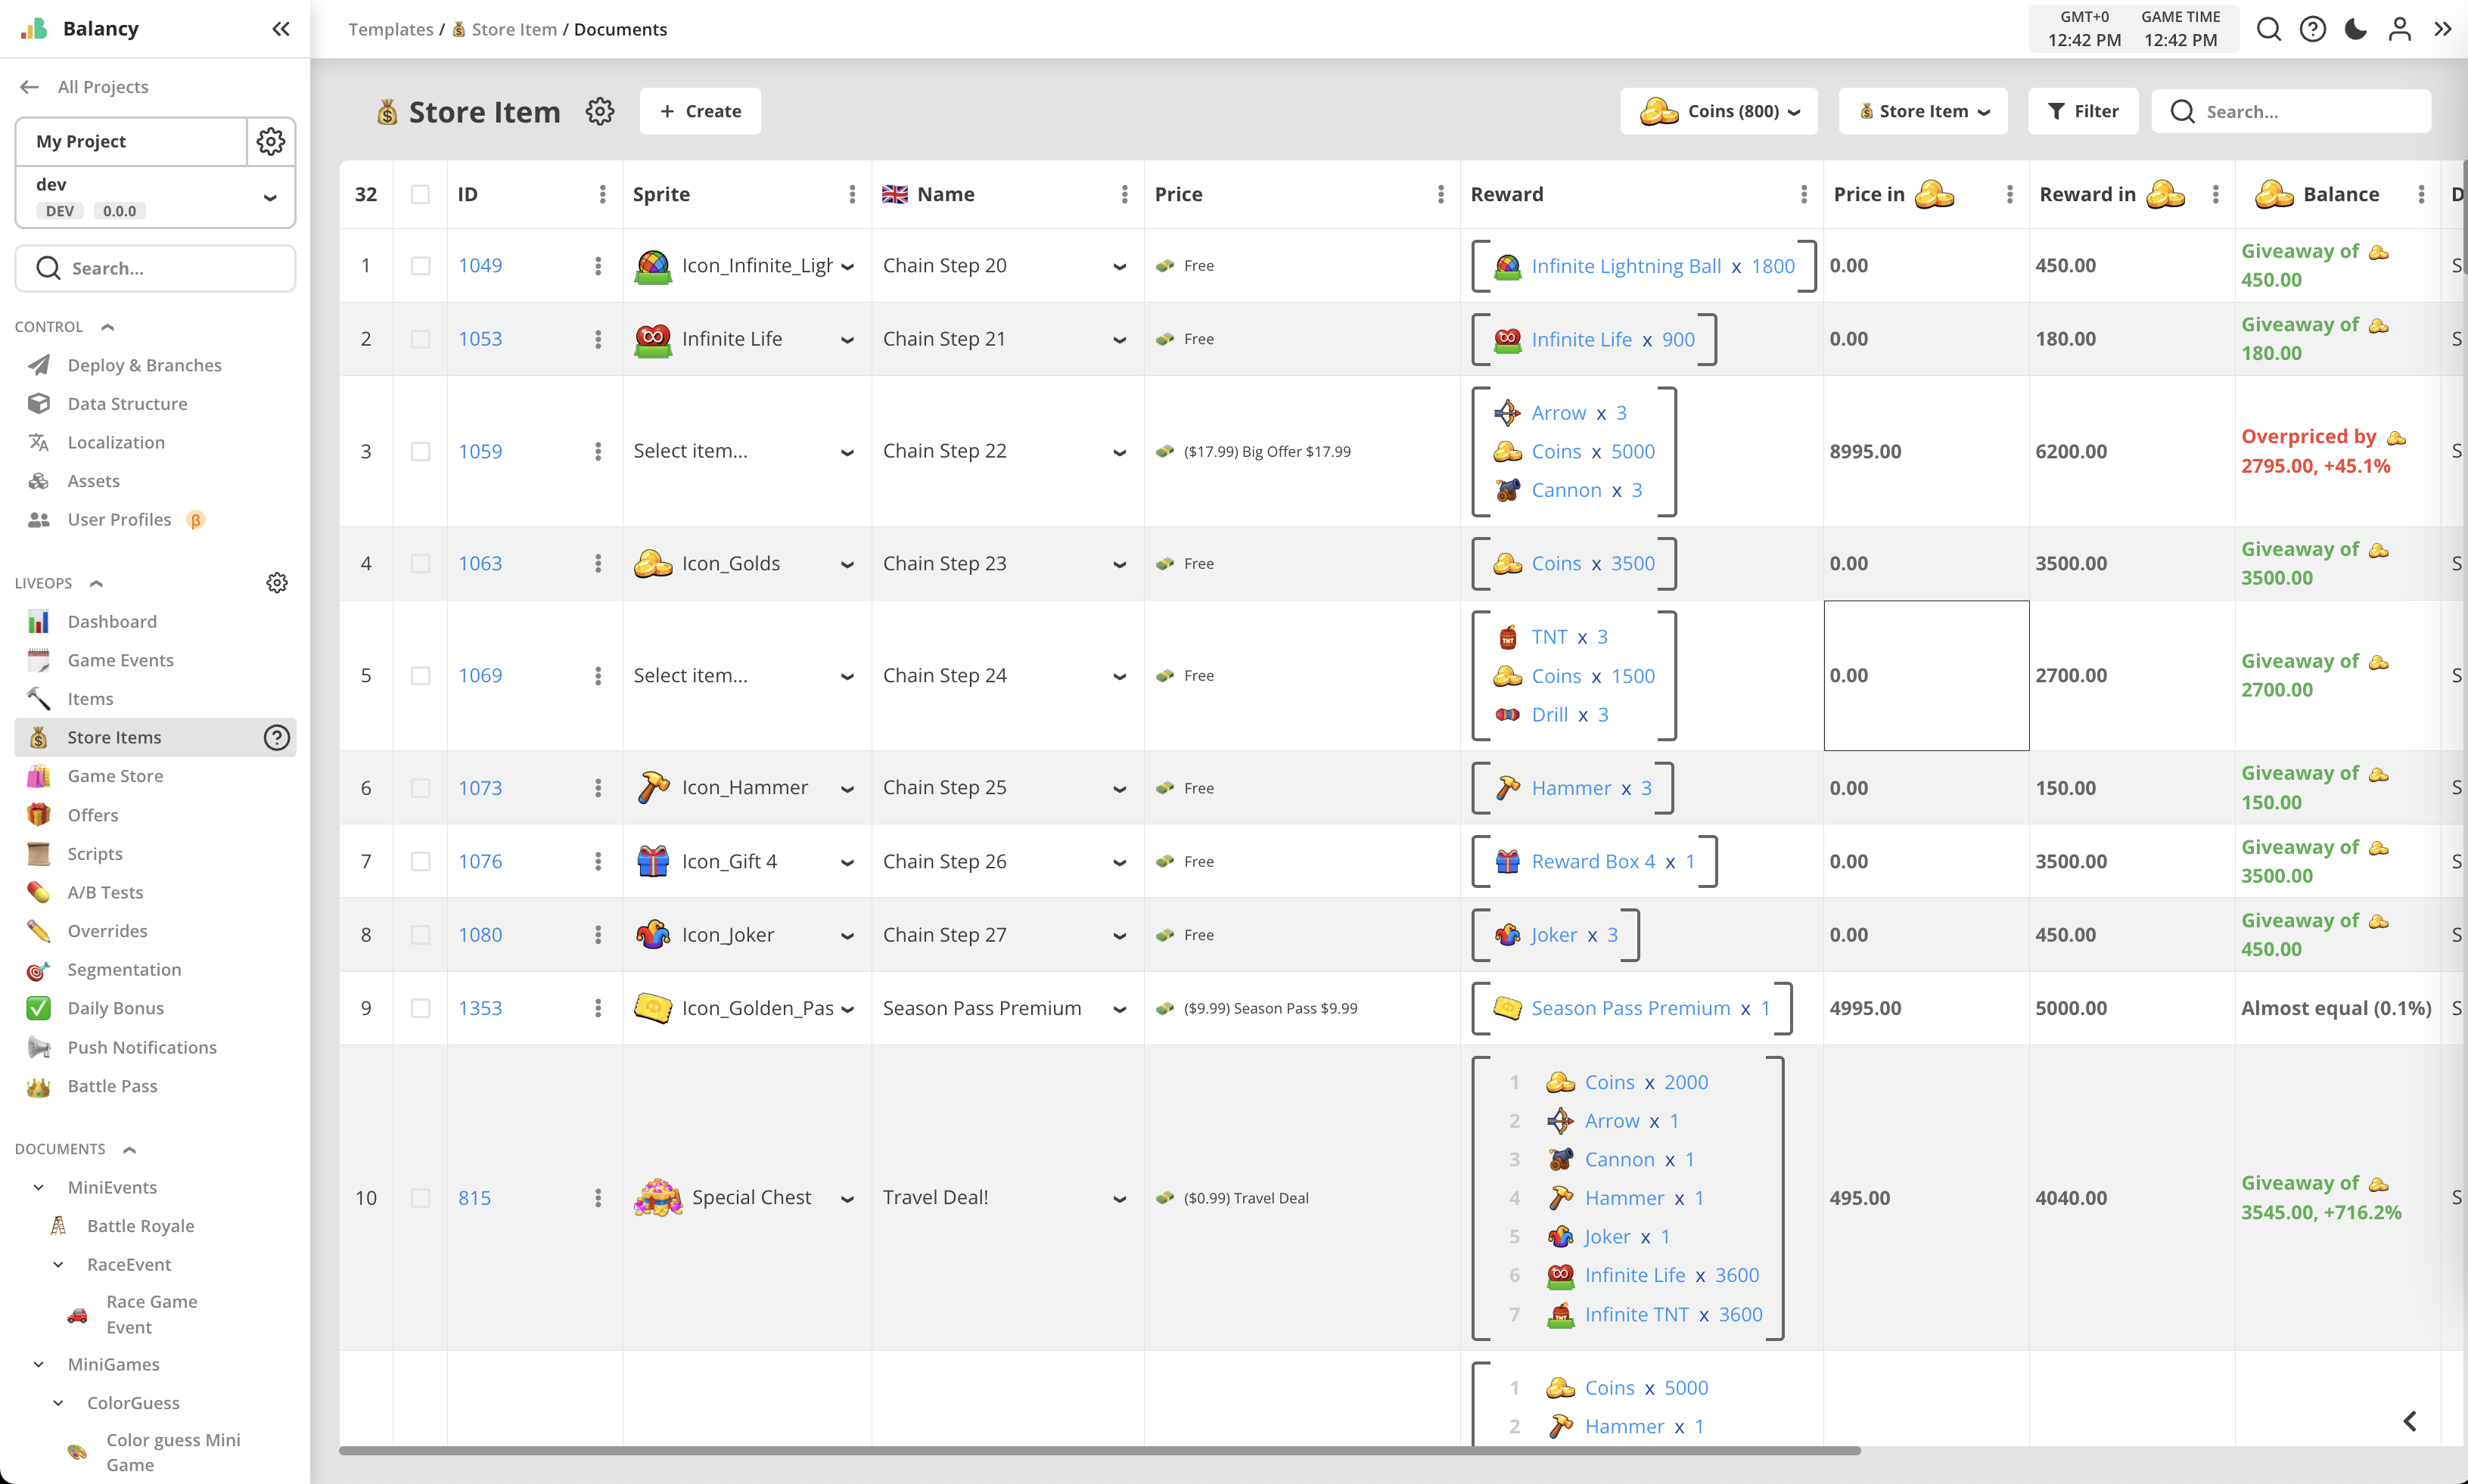Open Game Events in sidebar
The height and width of the screenshot is (1484, 2468).
[x=120, y=660]
